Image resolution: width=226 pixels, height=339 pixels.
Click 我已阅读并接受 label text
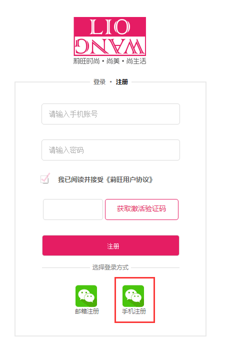pos(81,179)
